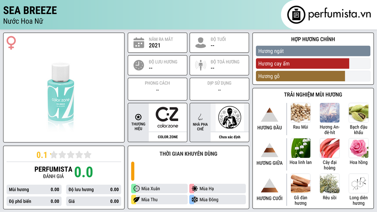The height and width of the screenshot is (212, 377).
Task: Click the five-star rating row
Action: tap(71, 155)
